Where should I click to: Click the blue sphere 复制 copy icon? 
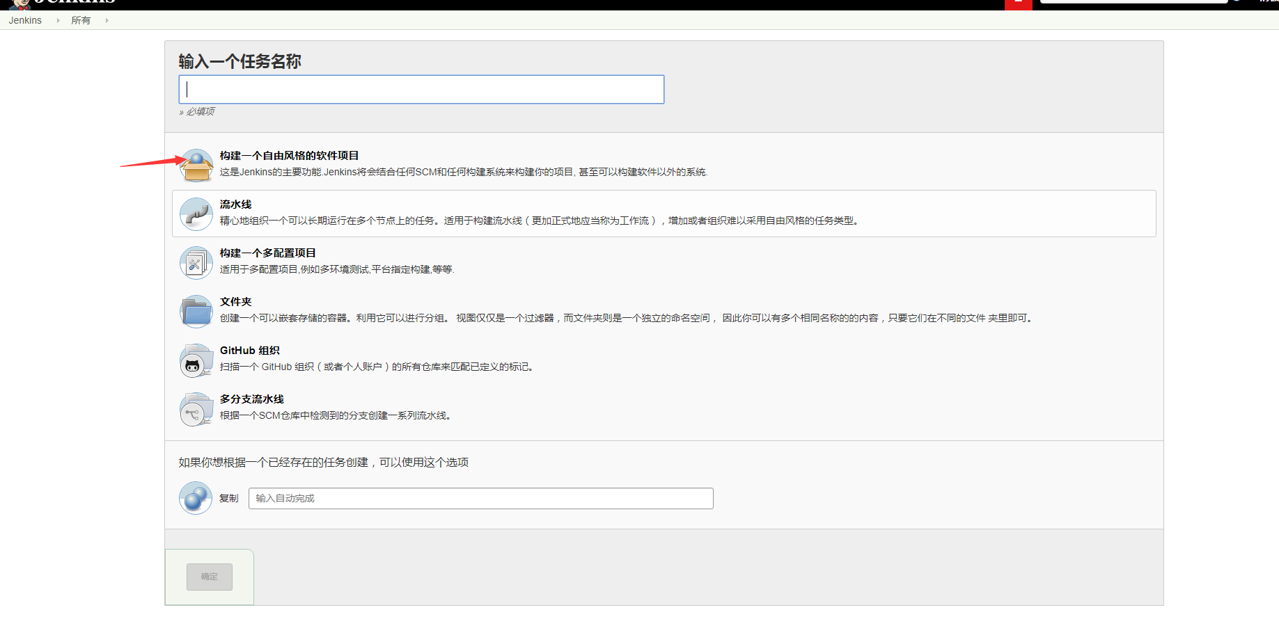tap(196, 498)
